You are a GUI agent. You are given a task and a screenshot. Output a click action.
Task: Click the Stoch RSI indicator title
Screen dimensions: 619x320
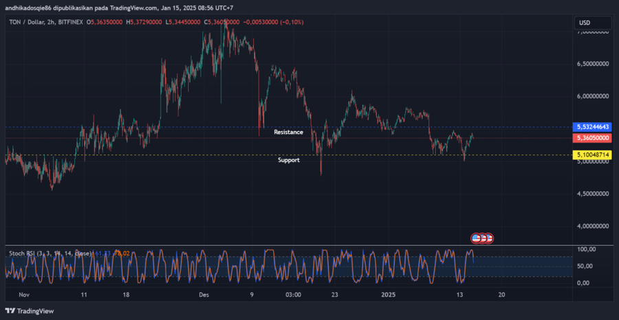coord(50,253)
